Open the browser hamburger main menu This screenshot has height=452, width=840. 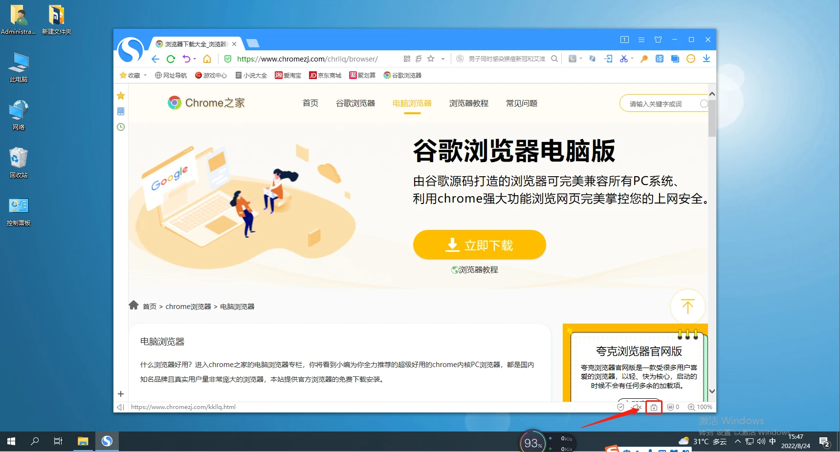[x=641, y=40]
